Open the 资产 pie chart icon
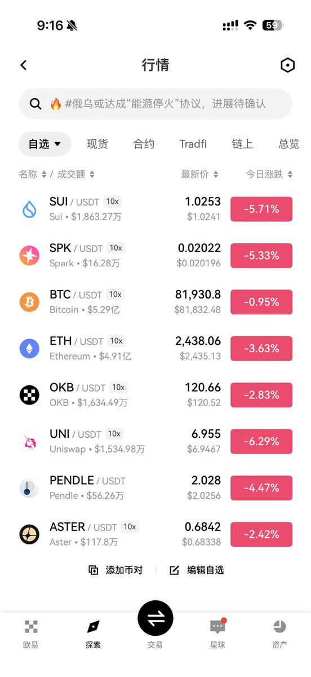Screen dimensions: 311x677 279,627
